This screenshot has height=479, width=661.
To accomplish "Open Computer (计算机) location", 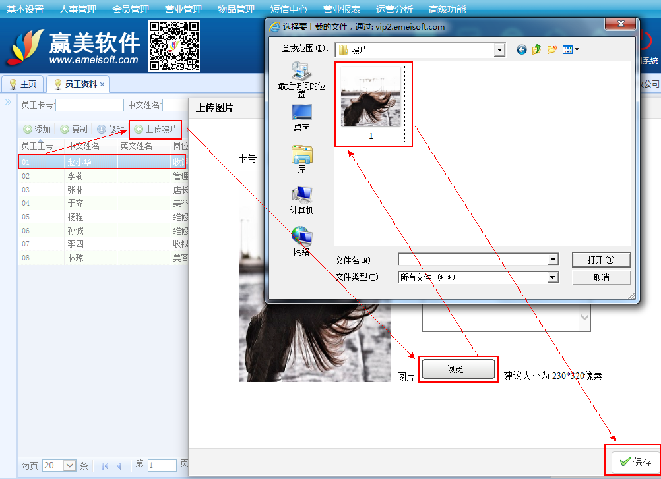I will 301,200.
